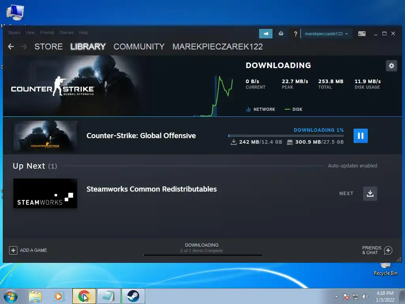Click 0 of 2 Items Complete text
405x304 pixels.
pos(201,251)
